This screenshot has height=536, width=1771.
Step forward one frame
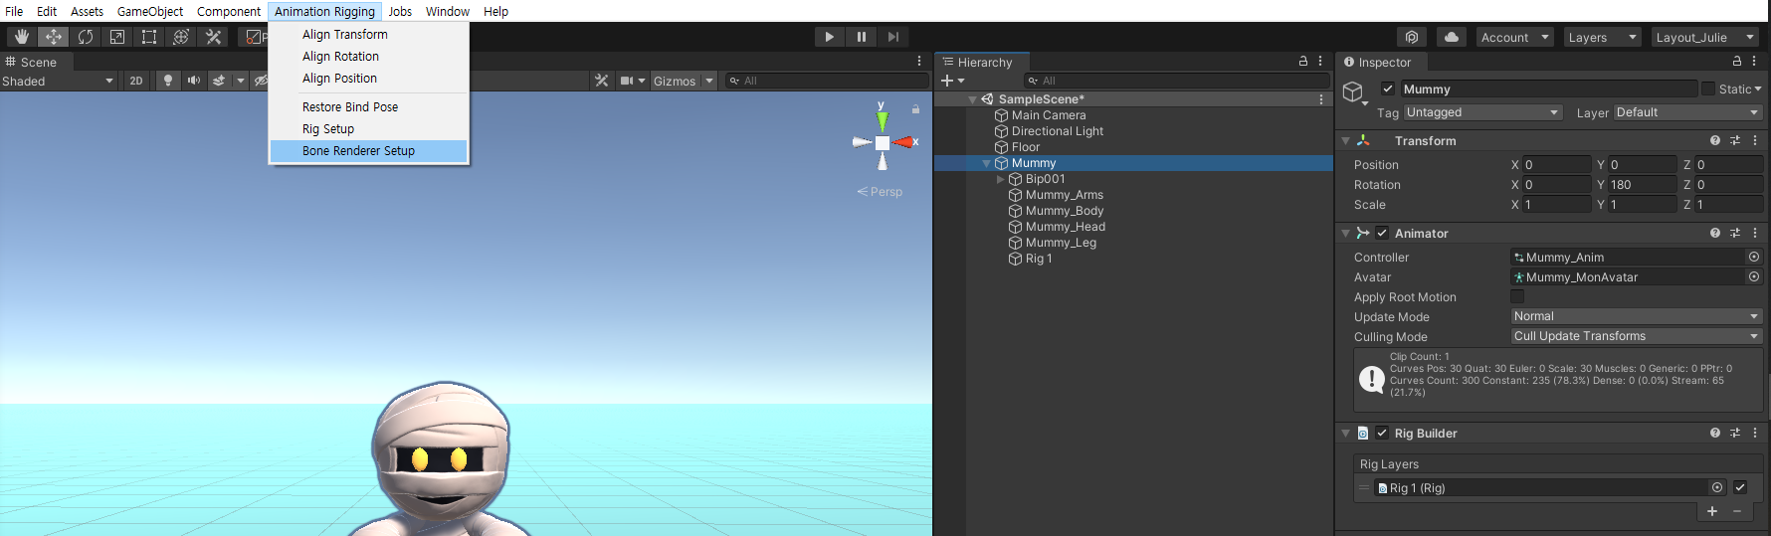(x=892, y=37)
